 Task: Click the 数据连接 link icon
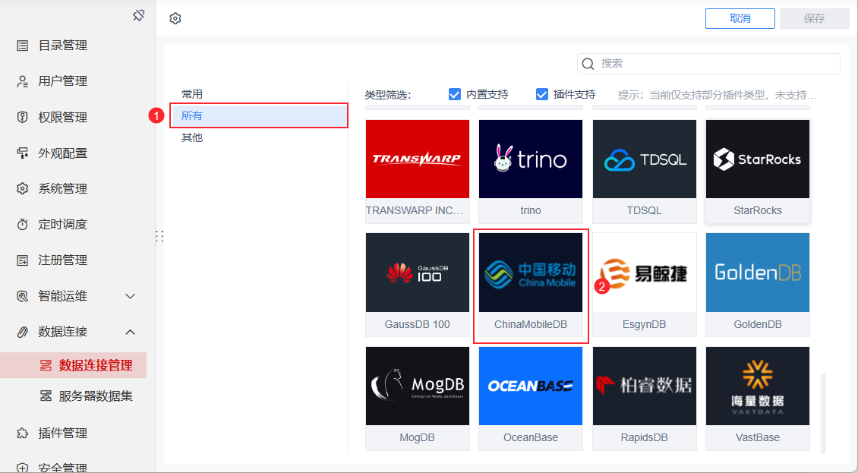click(x=23, y=332)
